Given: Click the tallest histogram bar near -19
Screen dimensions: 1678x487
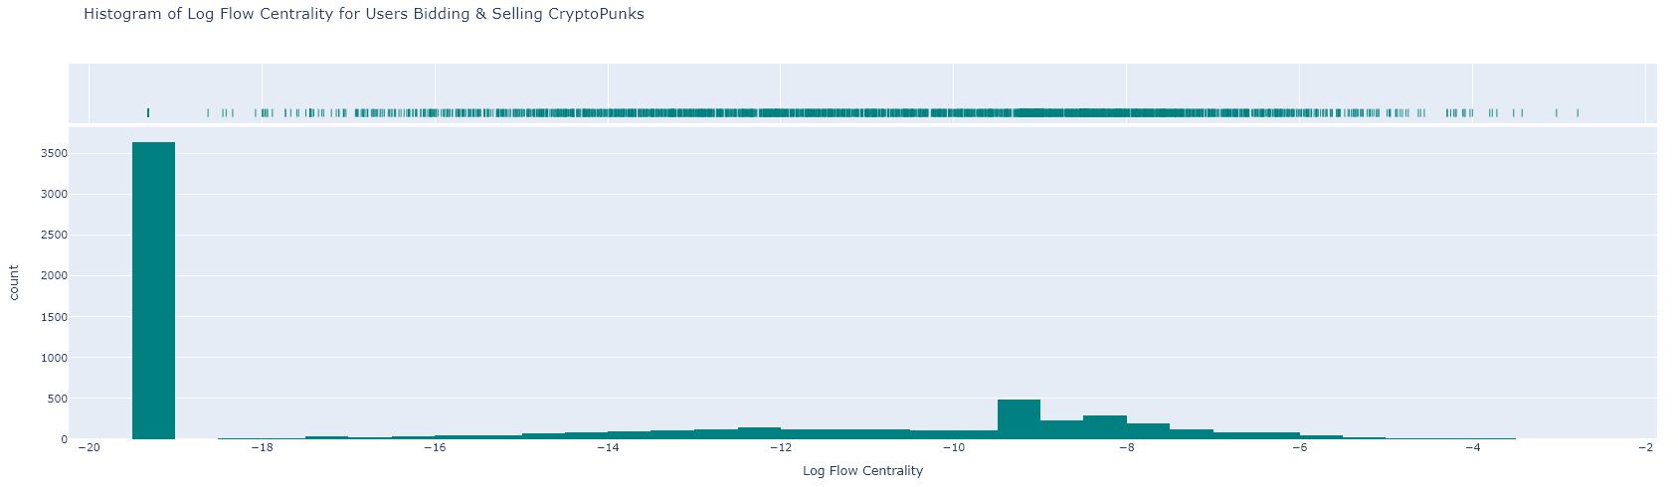Looking at the screenshot, I should [153, 290].
